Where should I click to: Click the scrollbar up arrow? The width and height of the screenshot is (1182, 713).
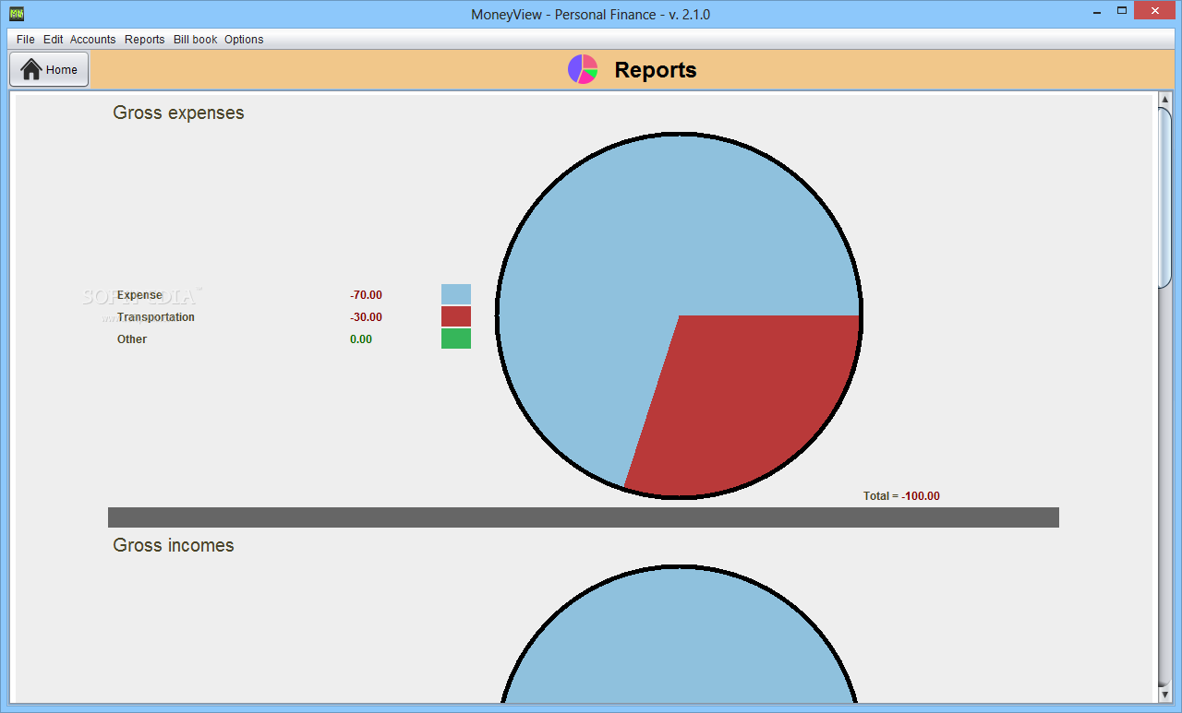(1164, 100)
